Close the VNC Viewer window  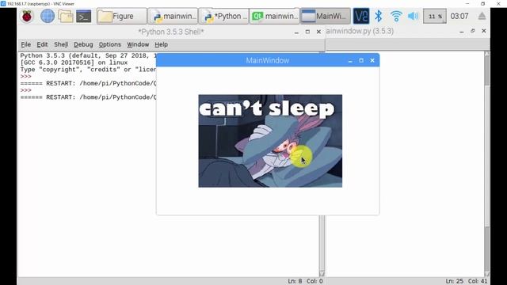click(498, 3)
